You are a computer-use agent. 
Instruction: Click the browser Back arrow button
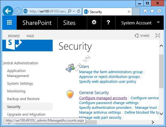point(8,11)
